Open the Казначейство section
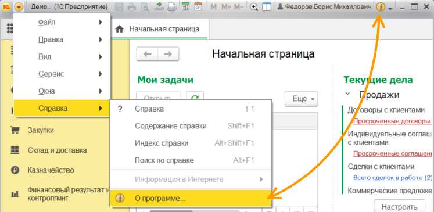 pos(51,170)
